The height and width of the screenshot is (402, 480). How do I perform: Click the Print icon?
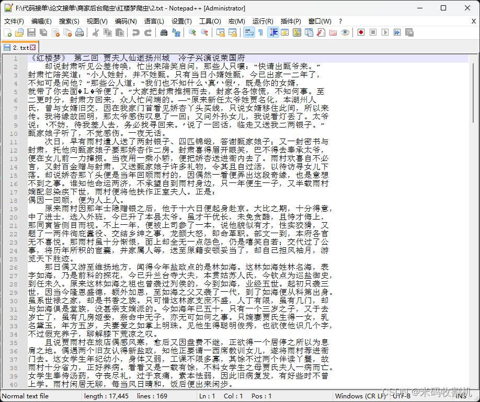78,32
